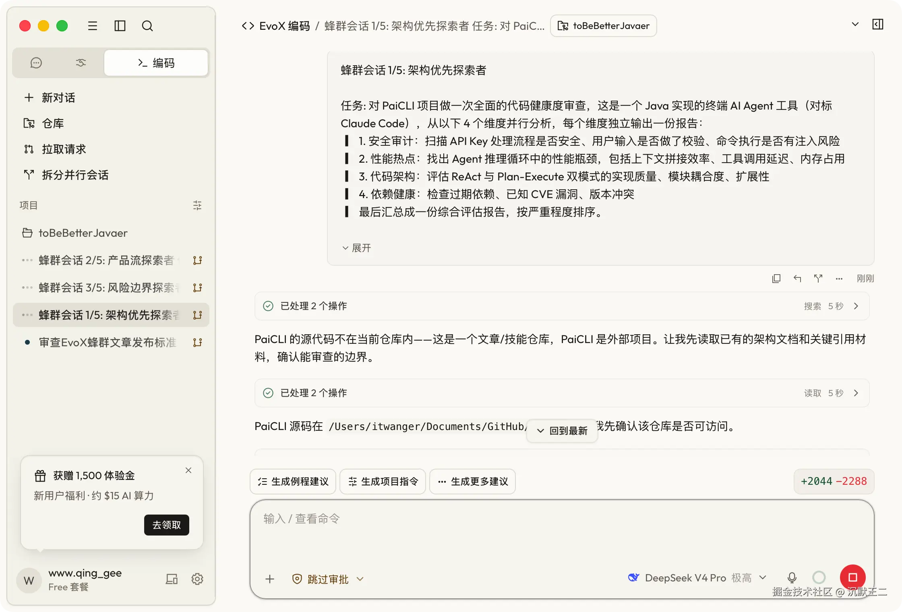Viewport: 902px width, 612px height.
Task: Select the 编码 tab
Action: point(156,63)
